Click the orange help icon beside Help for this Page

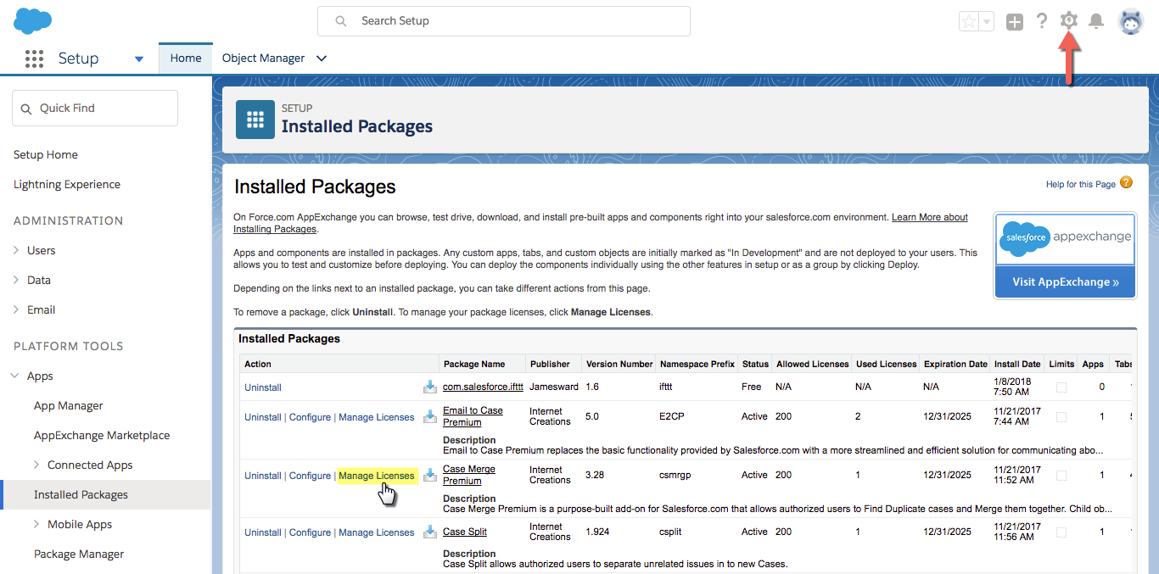1126,182
